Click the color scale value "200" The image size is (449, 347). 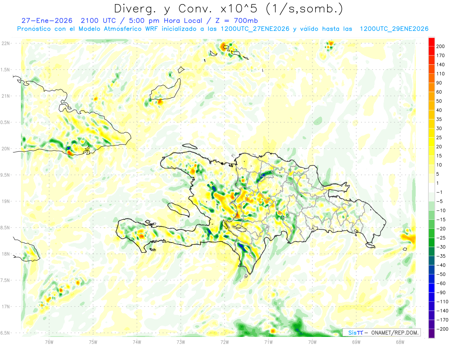[x=441, y=46]
